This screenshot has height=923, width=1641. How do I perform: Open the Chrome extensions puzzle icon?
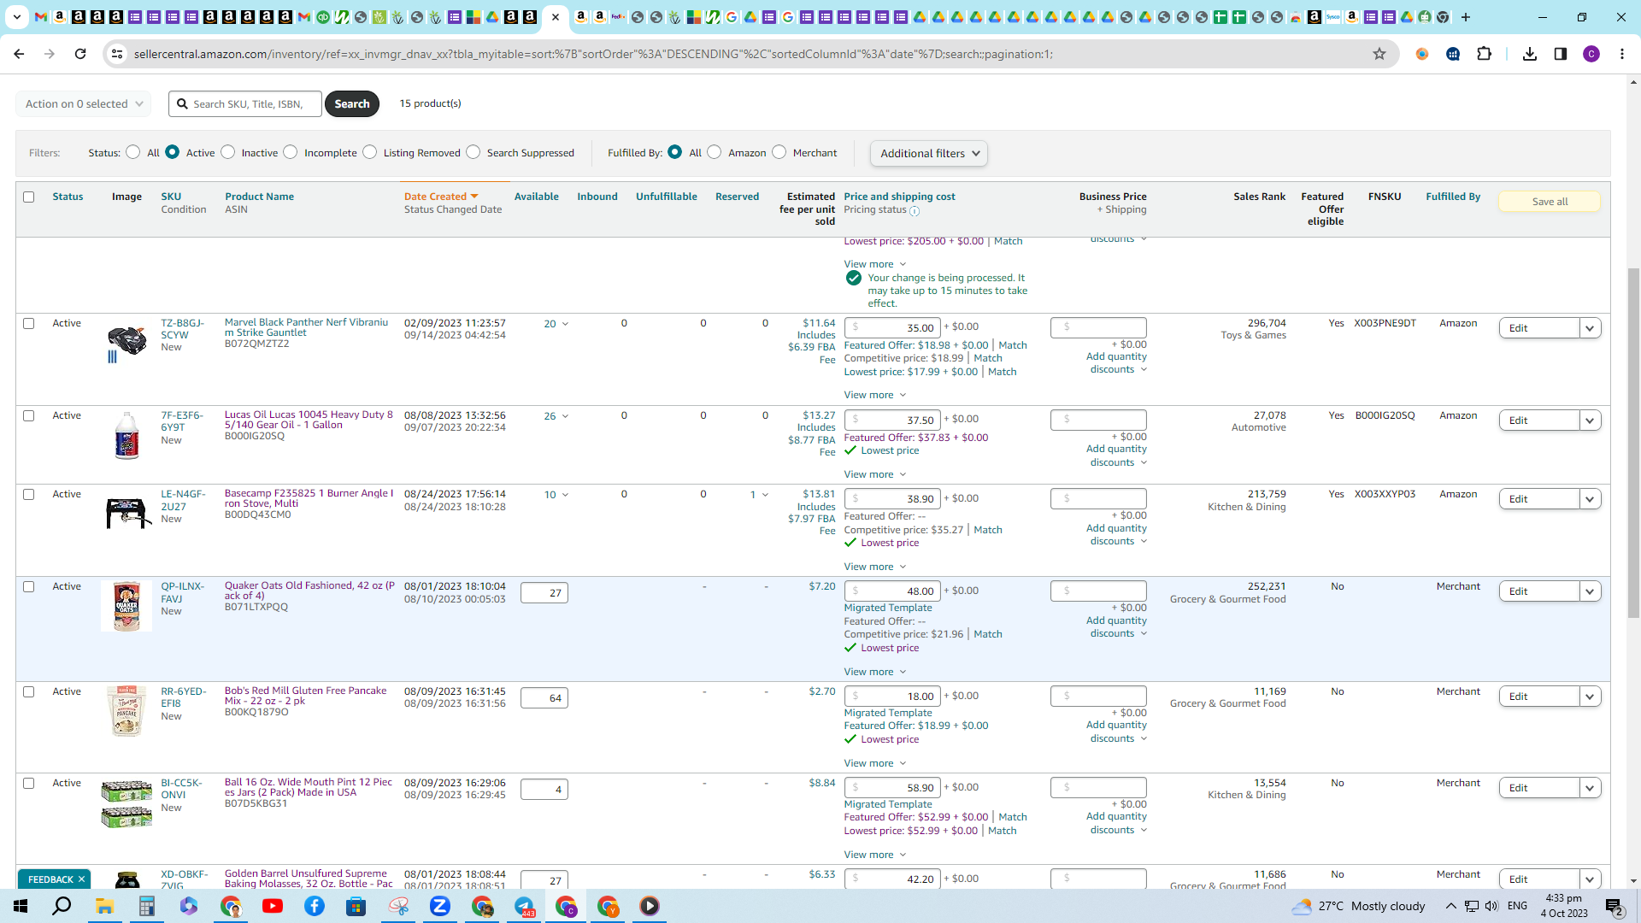pyautogui.click(x=1485, y=54)
